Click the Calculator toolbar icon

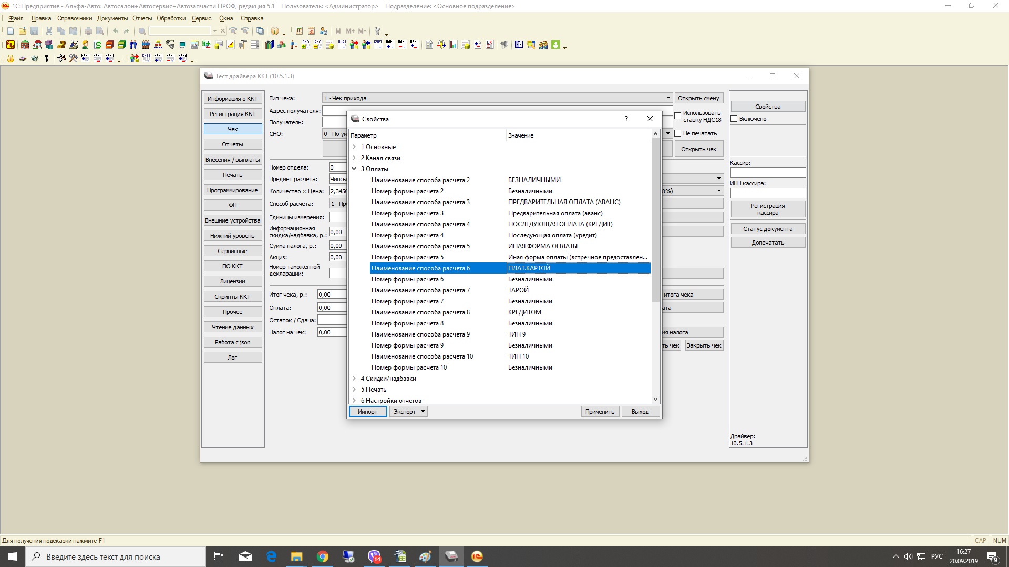299,31
